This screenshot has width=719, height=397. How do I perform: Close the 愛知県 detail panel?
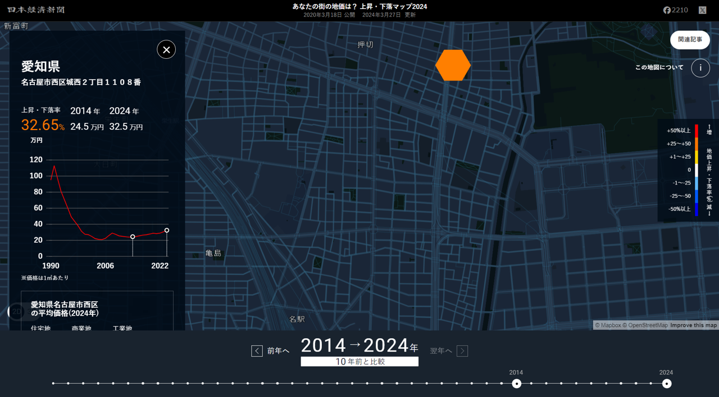pos(166,49)
